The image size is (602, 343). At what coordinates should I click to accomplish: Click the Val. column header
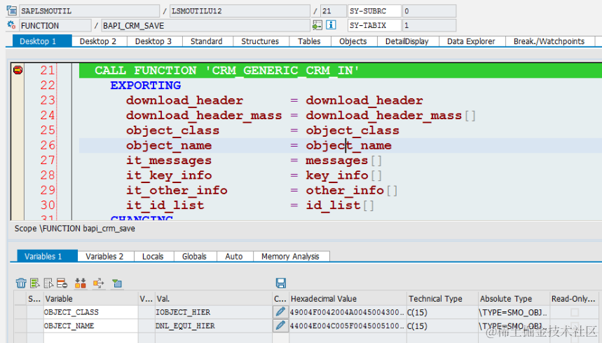pos(214,298)
